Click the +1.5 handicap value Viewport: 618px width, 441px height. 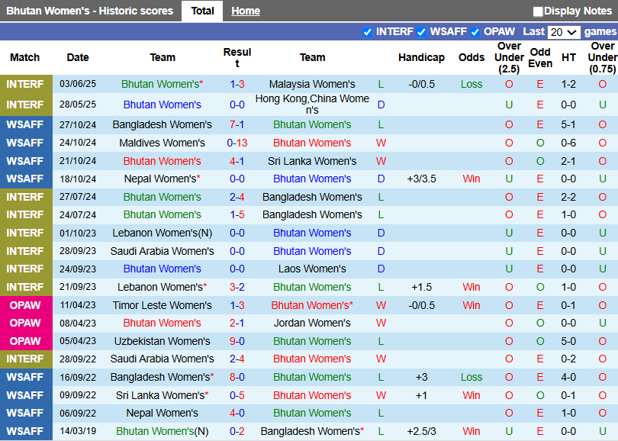pos(421,288)
